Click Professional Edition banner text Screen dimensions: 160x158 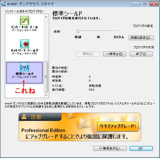click(43, 130)
